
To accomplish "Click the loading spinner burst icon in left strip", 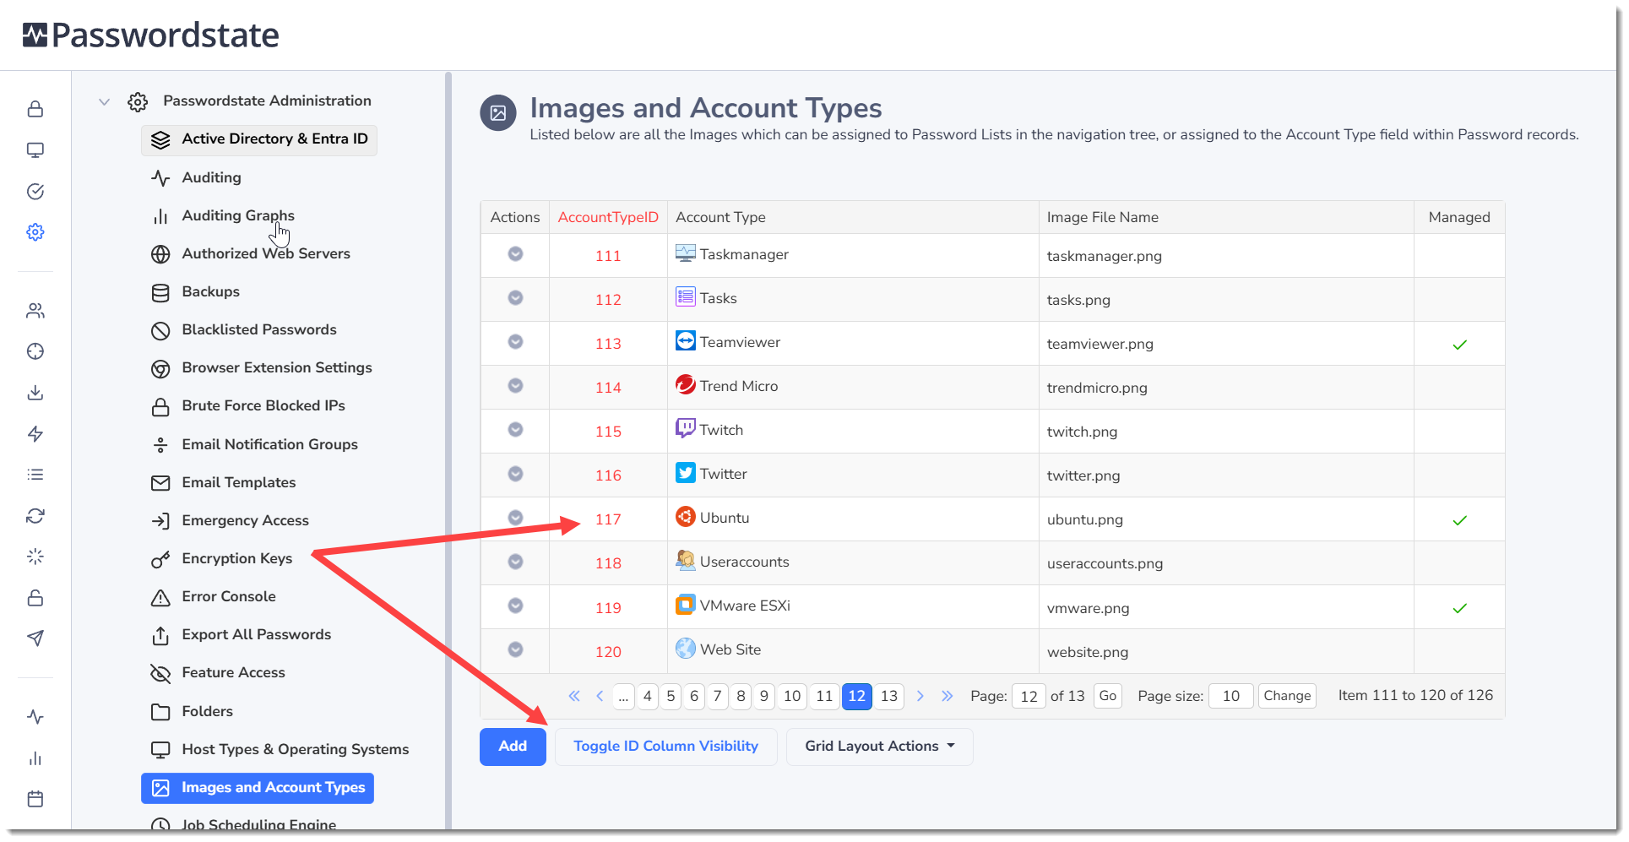I will [35, 557].
